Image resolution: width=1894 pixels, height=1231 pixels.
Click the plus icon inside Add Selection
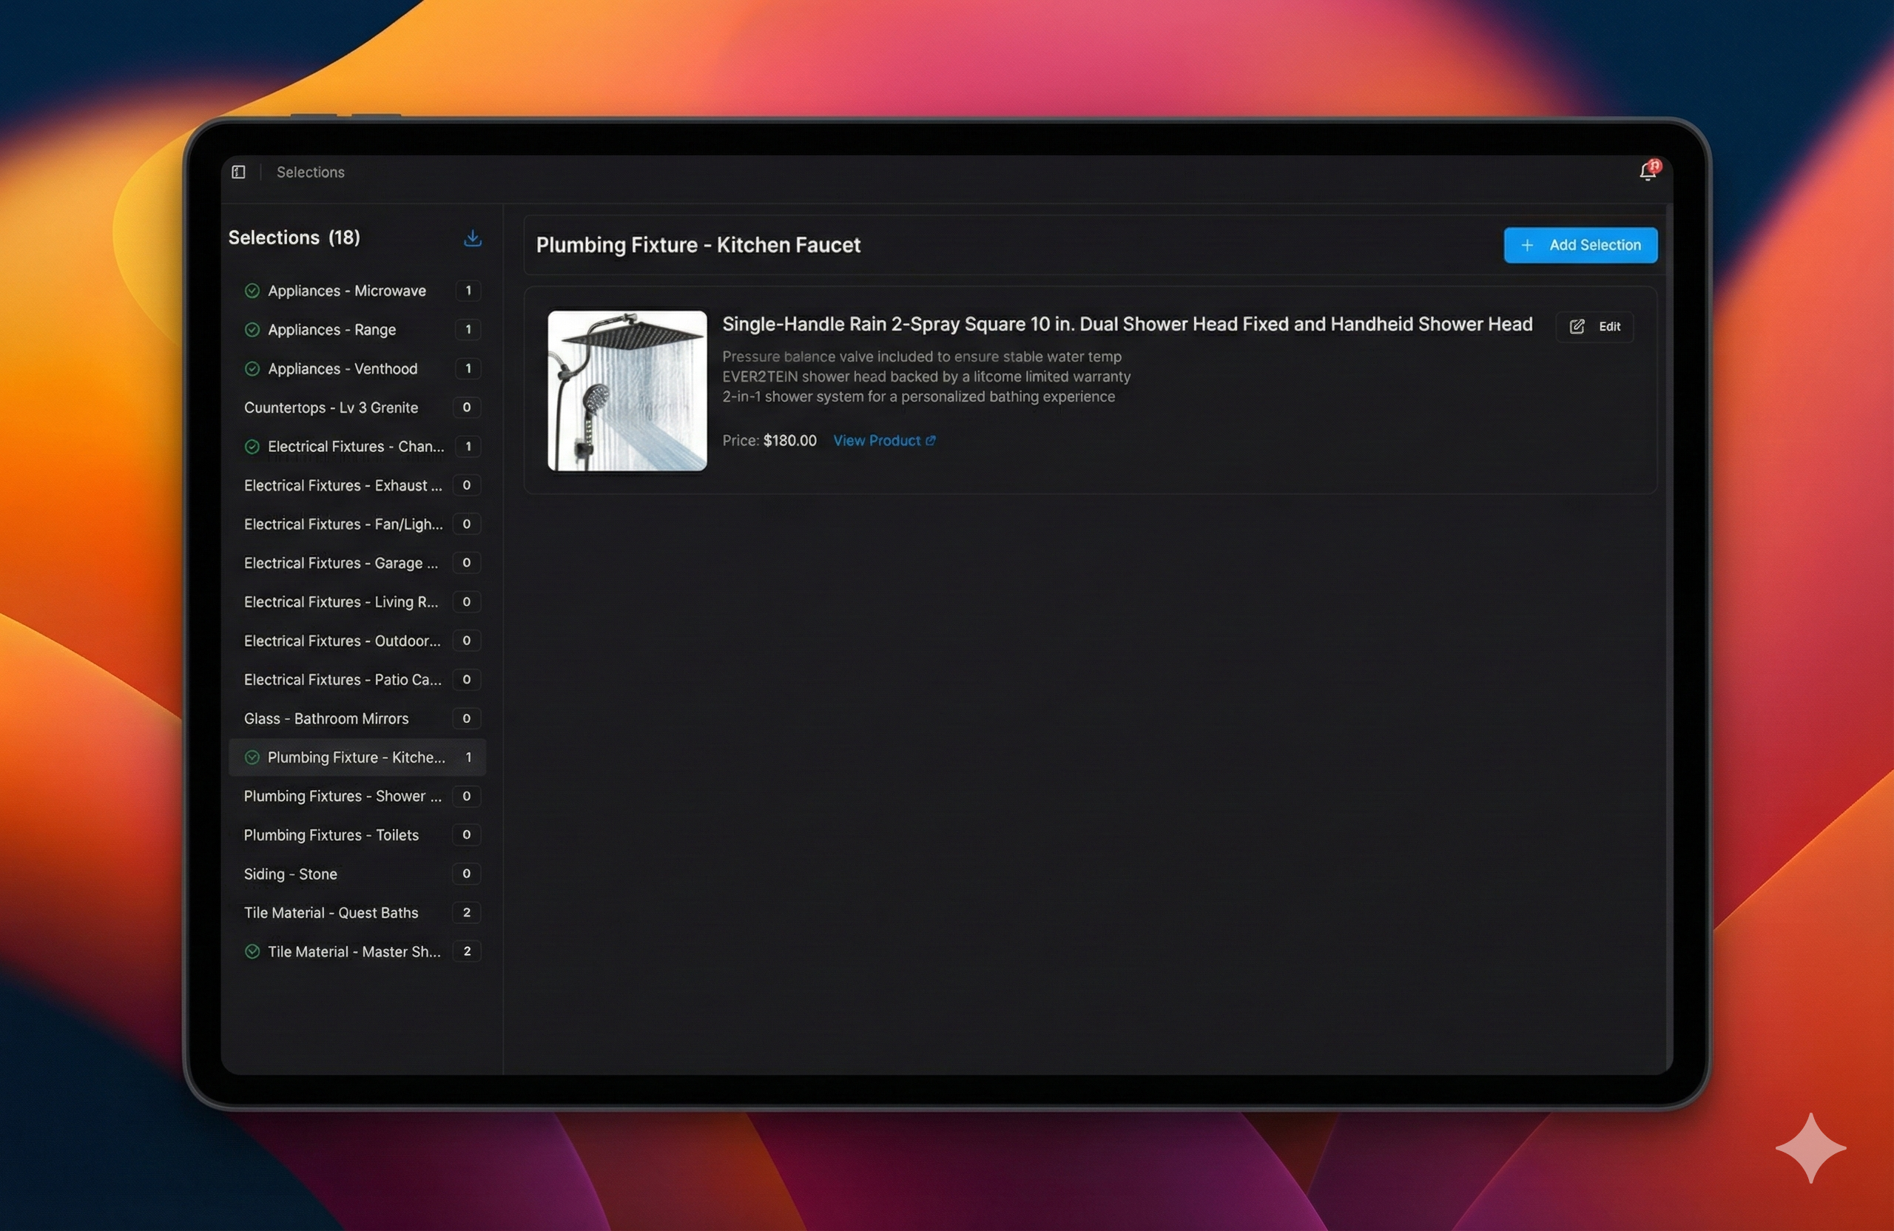[x=1527, y=245]
